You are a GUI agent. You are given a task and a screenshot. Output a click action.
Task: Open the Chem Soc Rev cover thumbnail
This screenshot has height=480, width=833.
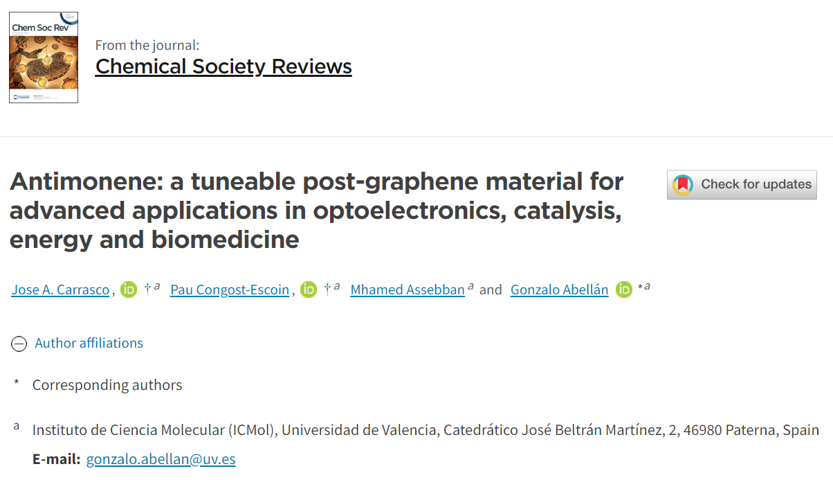pos(44,57)
